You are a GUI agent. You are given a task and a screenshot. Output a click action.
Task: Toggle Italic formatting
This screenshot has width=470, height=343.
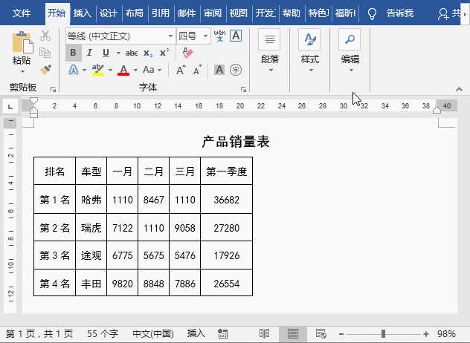[x=89, y=53]
